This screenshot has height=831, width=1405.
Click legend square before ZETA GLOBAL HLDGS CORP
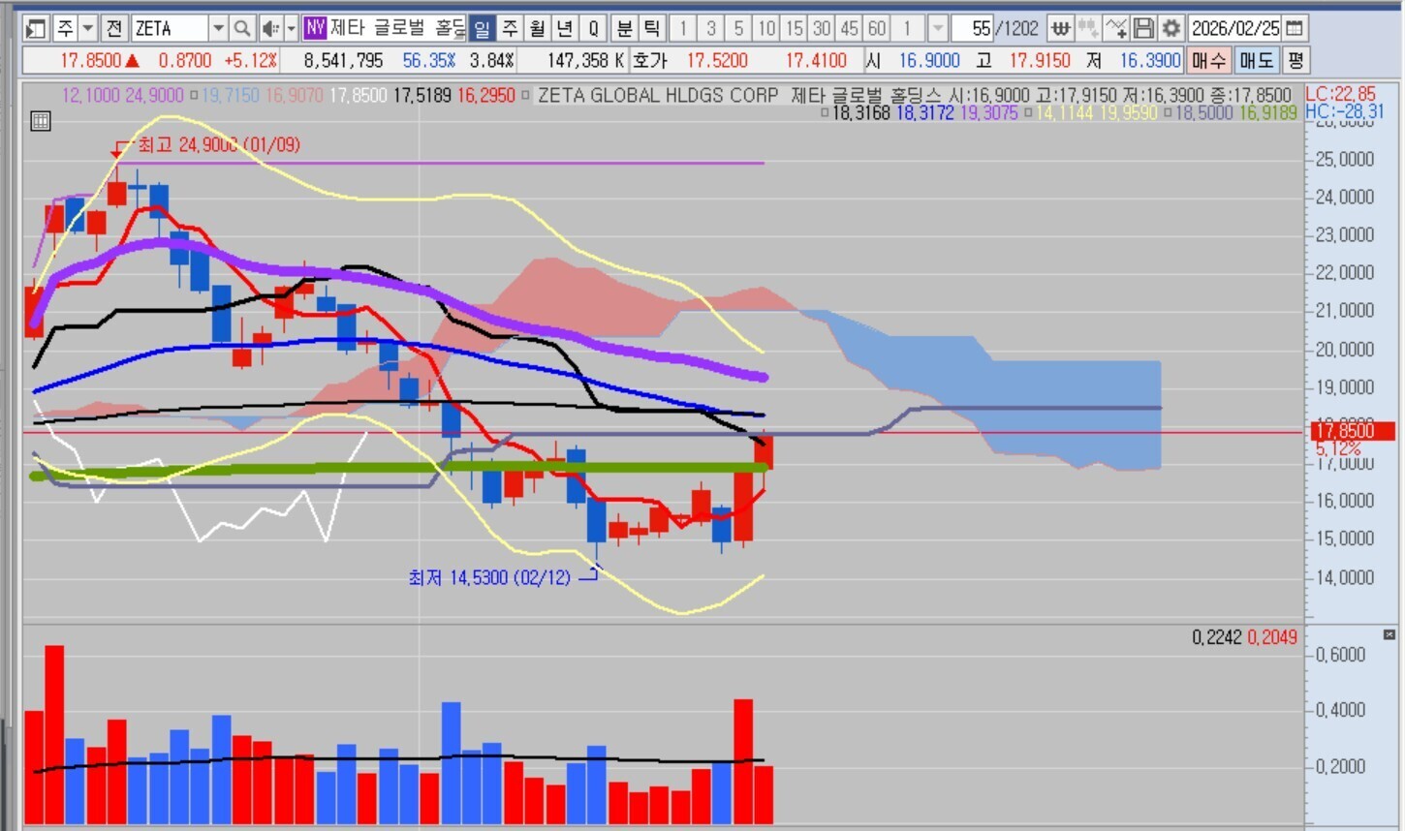pos(526,96)
